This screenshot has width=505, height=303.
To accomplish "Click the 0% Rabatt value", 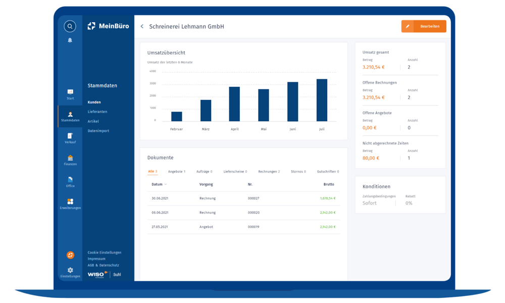I will pos(409,203).
